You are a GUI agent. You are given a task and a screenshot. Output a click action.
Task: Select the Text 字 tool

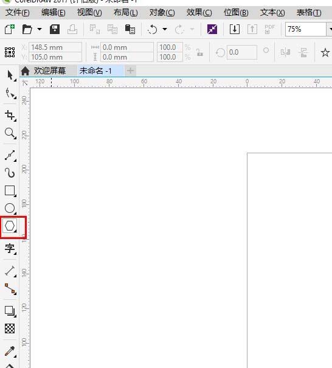10,248
